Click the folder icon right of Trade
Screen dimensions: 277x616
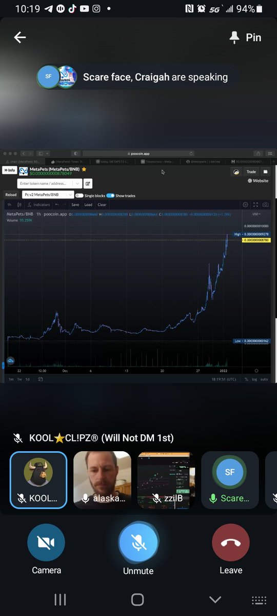click(x=265, y=172)
